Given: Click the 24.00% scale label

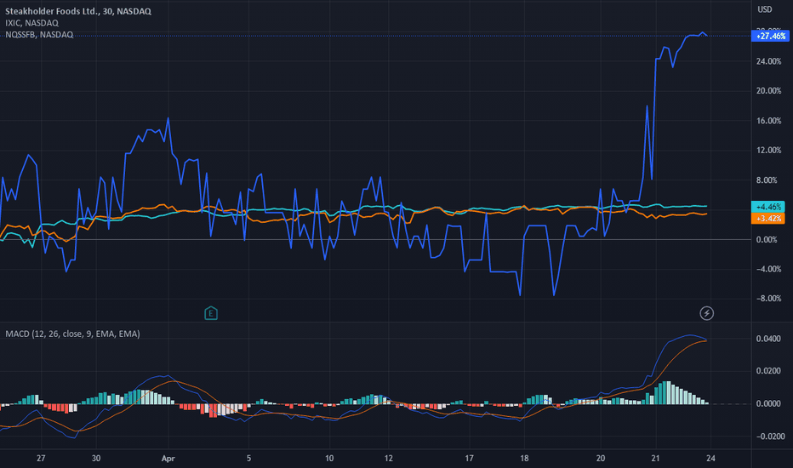Looking at the screenshot, I should (x=768, y=61).
